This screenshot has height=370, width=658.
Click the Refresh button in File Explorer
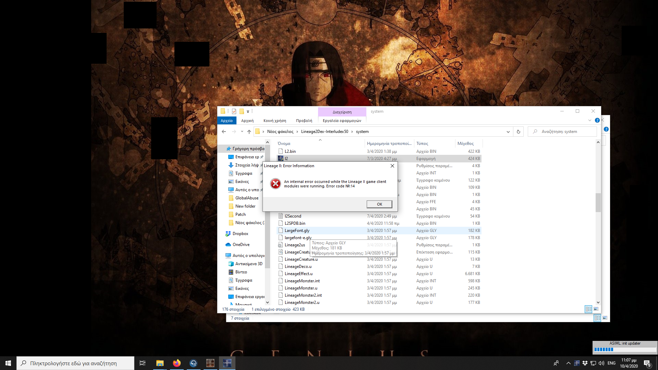[519, 132]
